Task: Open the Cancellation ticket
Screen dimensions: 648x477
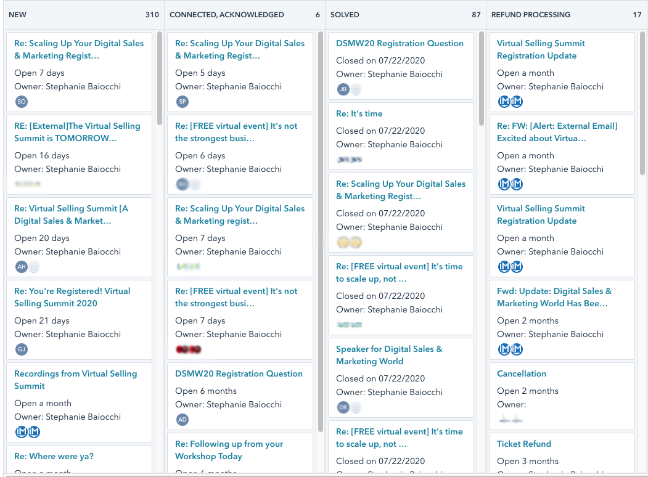Action: [x=522, y=373]
